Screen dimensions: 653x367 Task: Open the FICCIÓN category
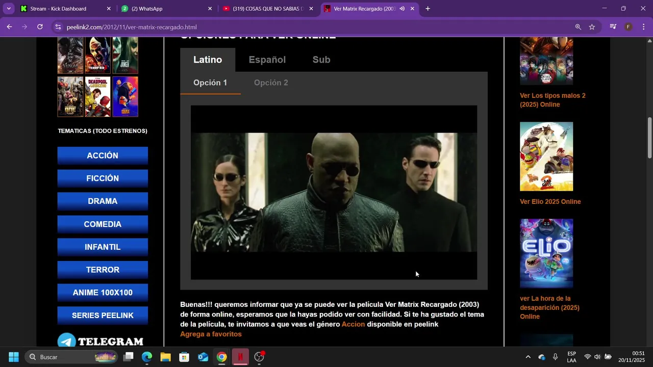(103, 178)
